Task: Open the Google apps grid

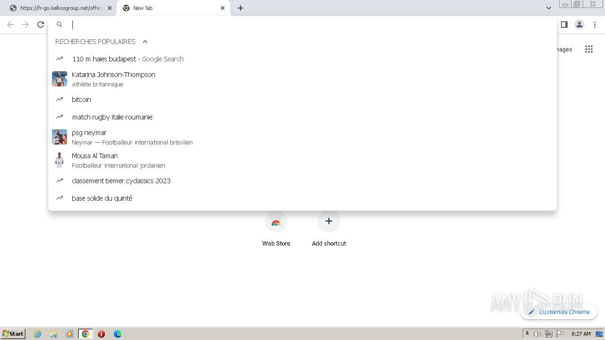Action: 589,49
